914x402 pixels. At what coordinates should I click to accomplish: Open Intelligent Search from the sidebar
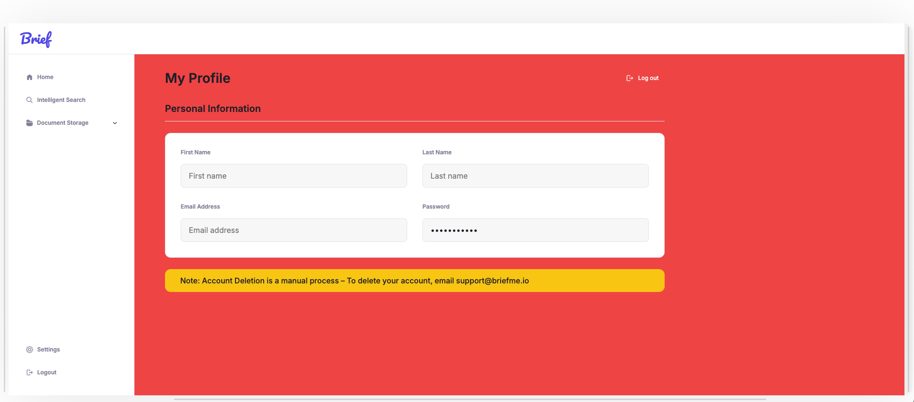pyautogui.click(x=61, y=100)
